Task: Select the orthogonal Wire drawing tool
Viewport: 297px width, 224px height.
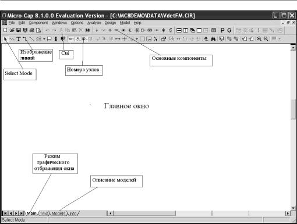Action: pos(25,39)
